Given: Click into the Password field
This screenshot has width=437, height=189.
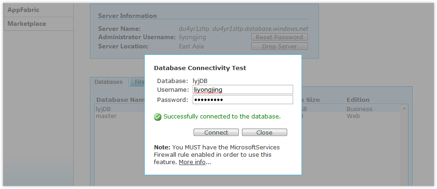Looking at the screenshot, I should pos(242,100).
